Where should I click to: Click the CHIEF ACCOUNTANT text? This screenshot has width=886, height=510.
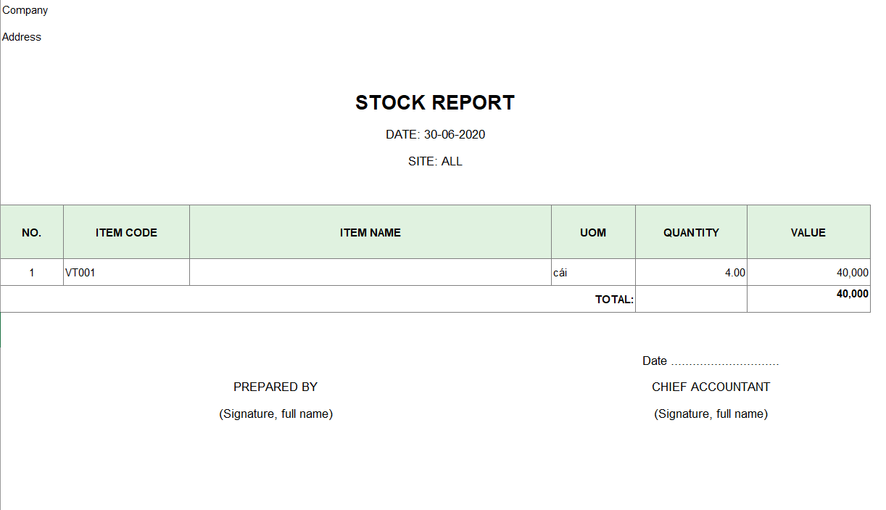(x=711, y=387)
